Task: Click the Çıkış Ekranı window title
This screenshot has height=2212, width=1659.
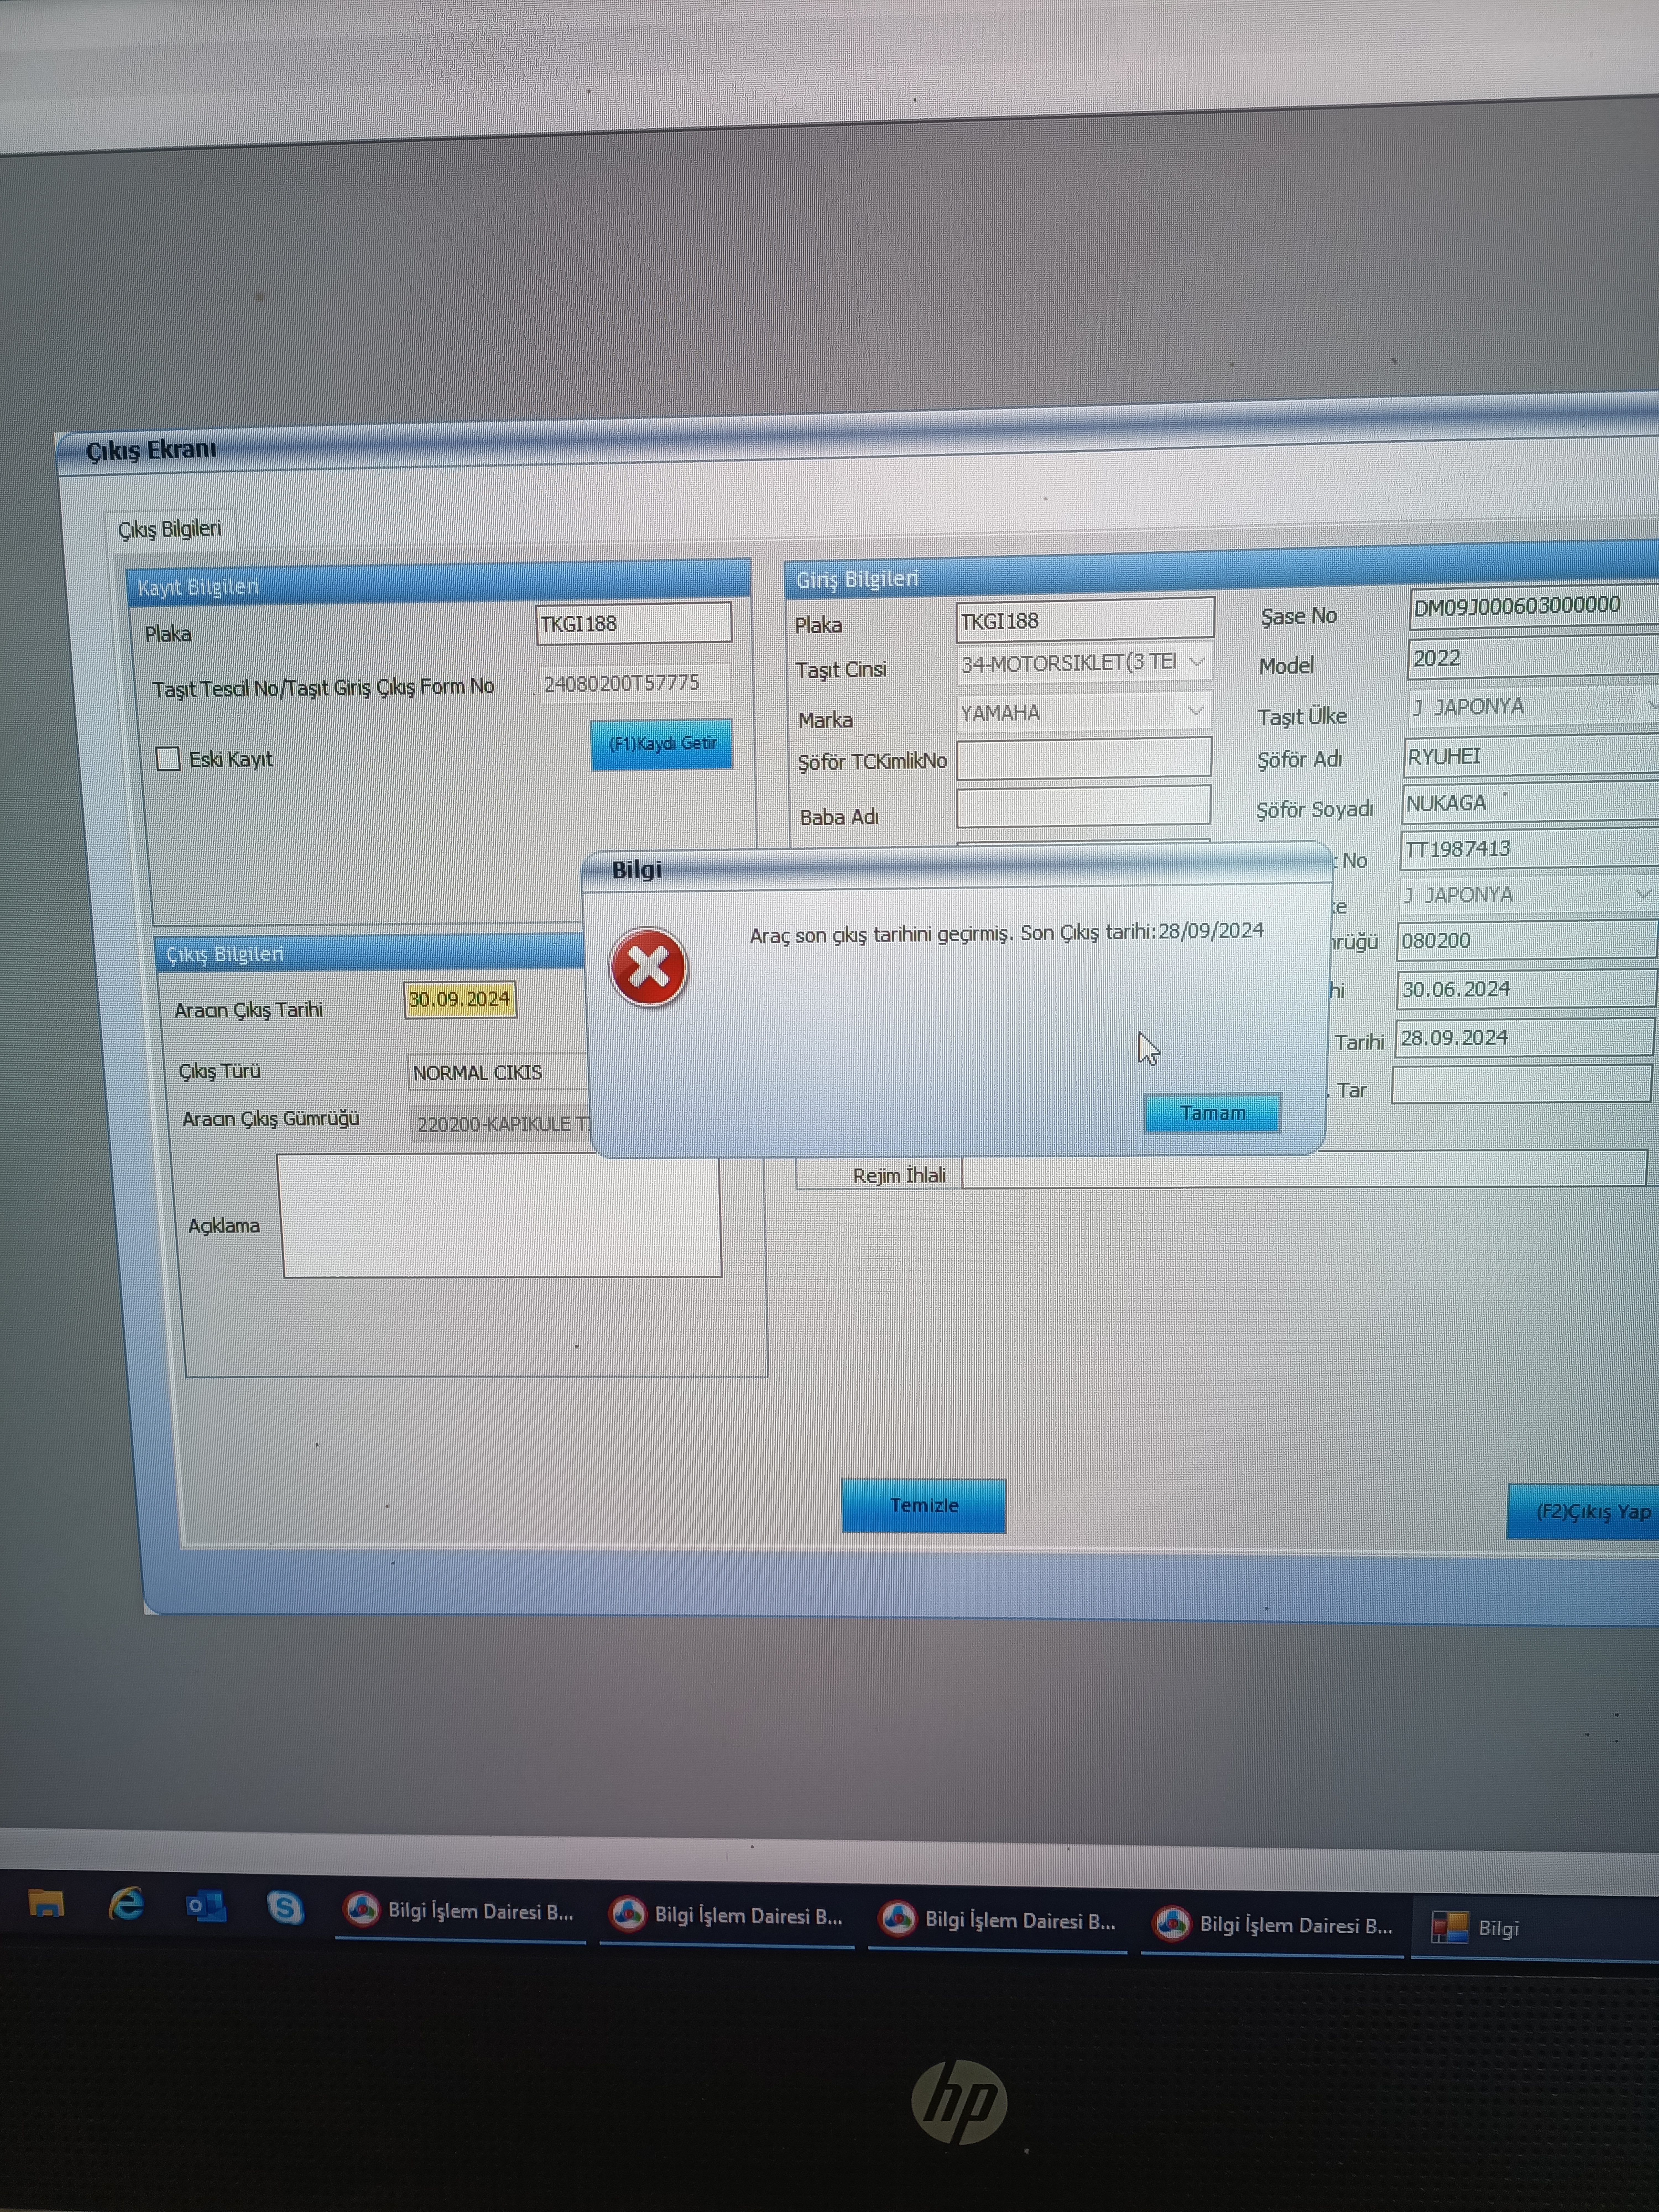Action: pos(151,450)
